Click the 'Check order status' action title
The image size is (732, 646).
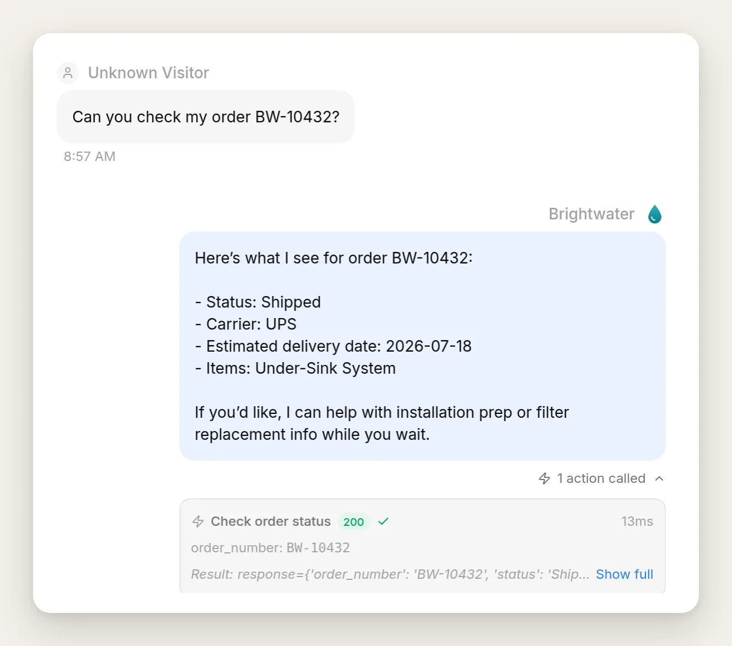271,521
